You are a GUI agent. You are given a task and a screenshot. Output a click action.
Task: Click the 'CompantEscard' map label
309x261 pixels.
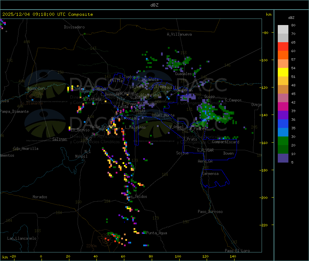(x=226, y=142)
